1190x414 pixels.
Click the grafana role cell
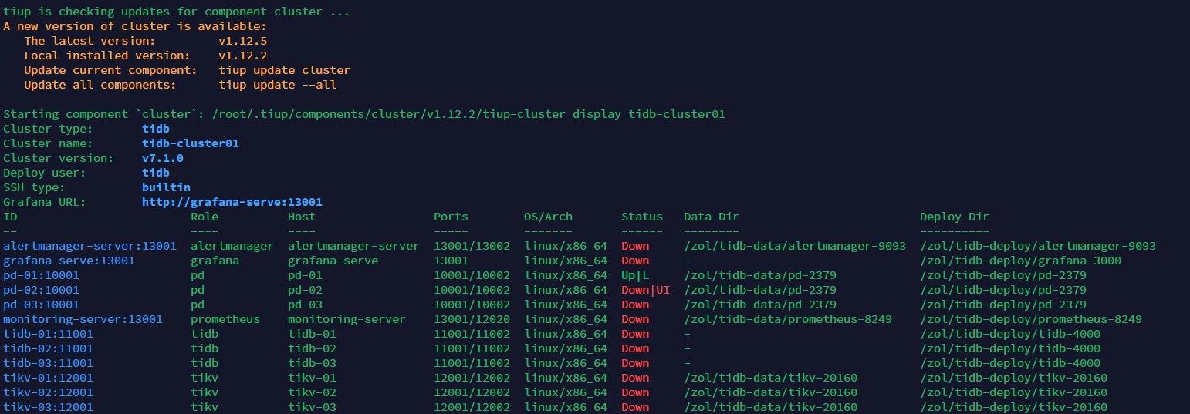tap(215, 261)
